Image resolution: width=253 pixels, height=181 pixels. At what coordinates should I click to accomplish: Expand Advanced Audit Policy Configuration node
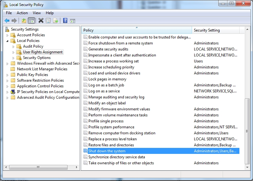pyautogui.click(x=7, y=97)
